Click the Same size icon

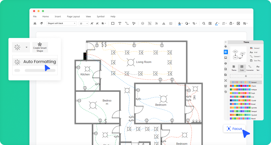tap(171, 23)
